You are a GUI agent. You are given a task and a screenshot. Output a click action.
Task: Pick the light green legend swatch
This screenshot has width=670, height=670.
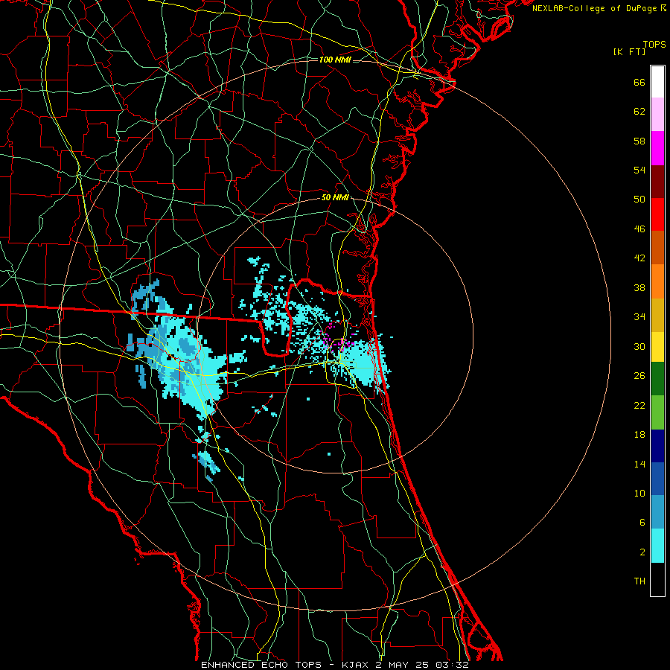point(657,412)
